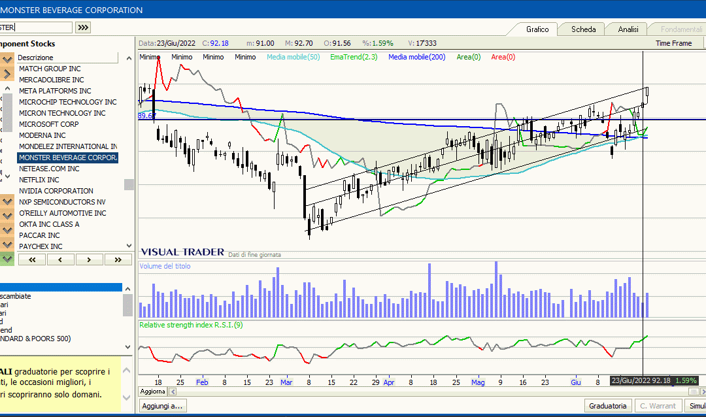
Task: Select the EmaTrend(2.3) legend label
Action: [354, 58]
